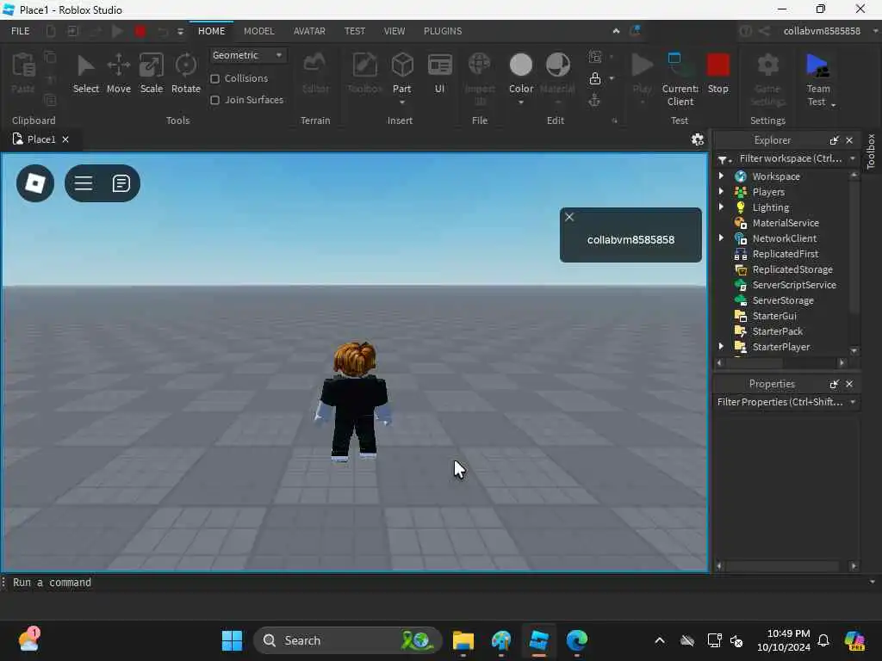Close the Explorer panel

pos(849,140)
